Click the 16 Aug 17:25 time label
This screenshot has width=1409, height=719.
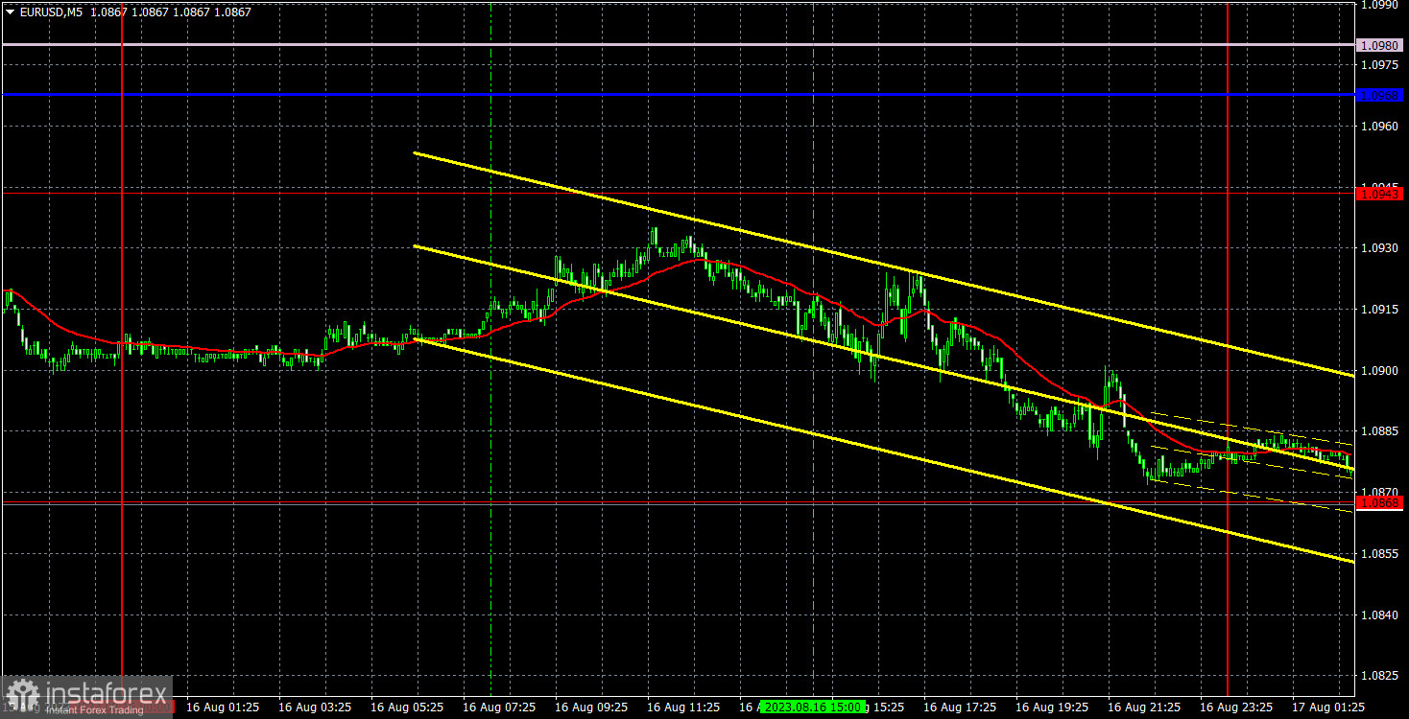point(960,707)
